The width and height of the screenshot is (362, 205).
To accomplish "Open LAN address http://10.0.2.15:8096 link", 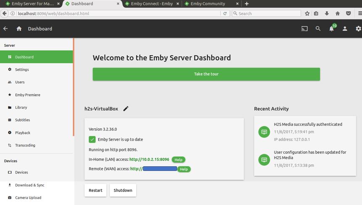I will [149, 160].
